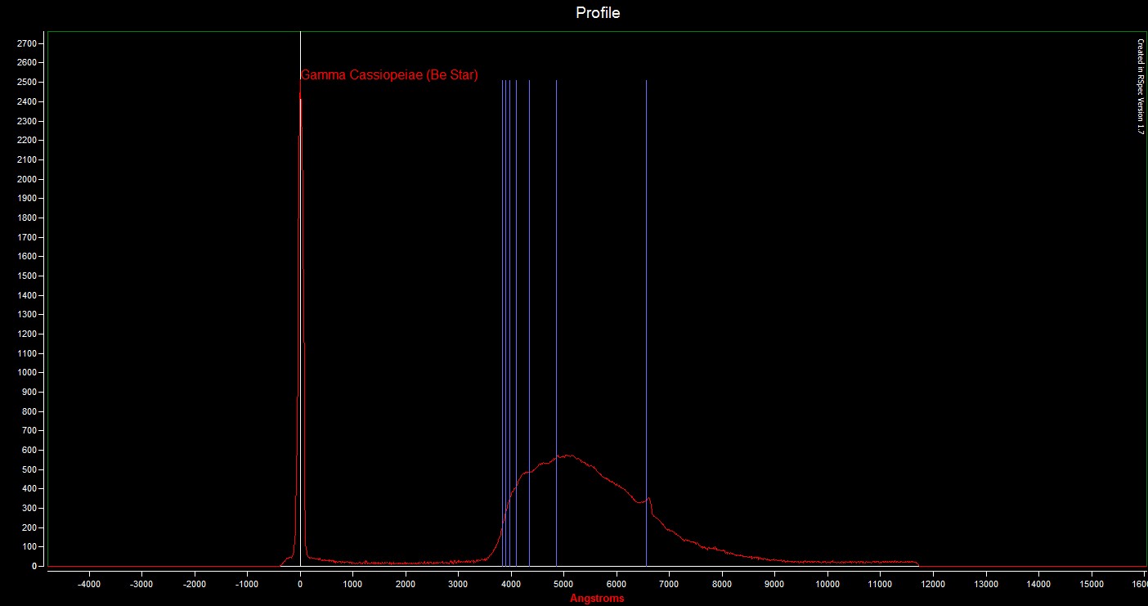
Task: Click the small emission bump near 6600 Angstroms
Action: (x=649, y=498)
